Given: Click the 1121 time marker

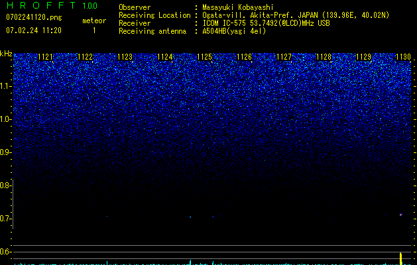Looking at the screenshot, I should 46,57.
